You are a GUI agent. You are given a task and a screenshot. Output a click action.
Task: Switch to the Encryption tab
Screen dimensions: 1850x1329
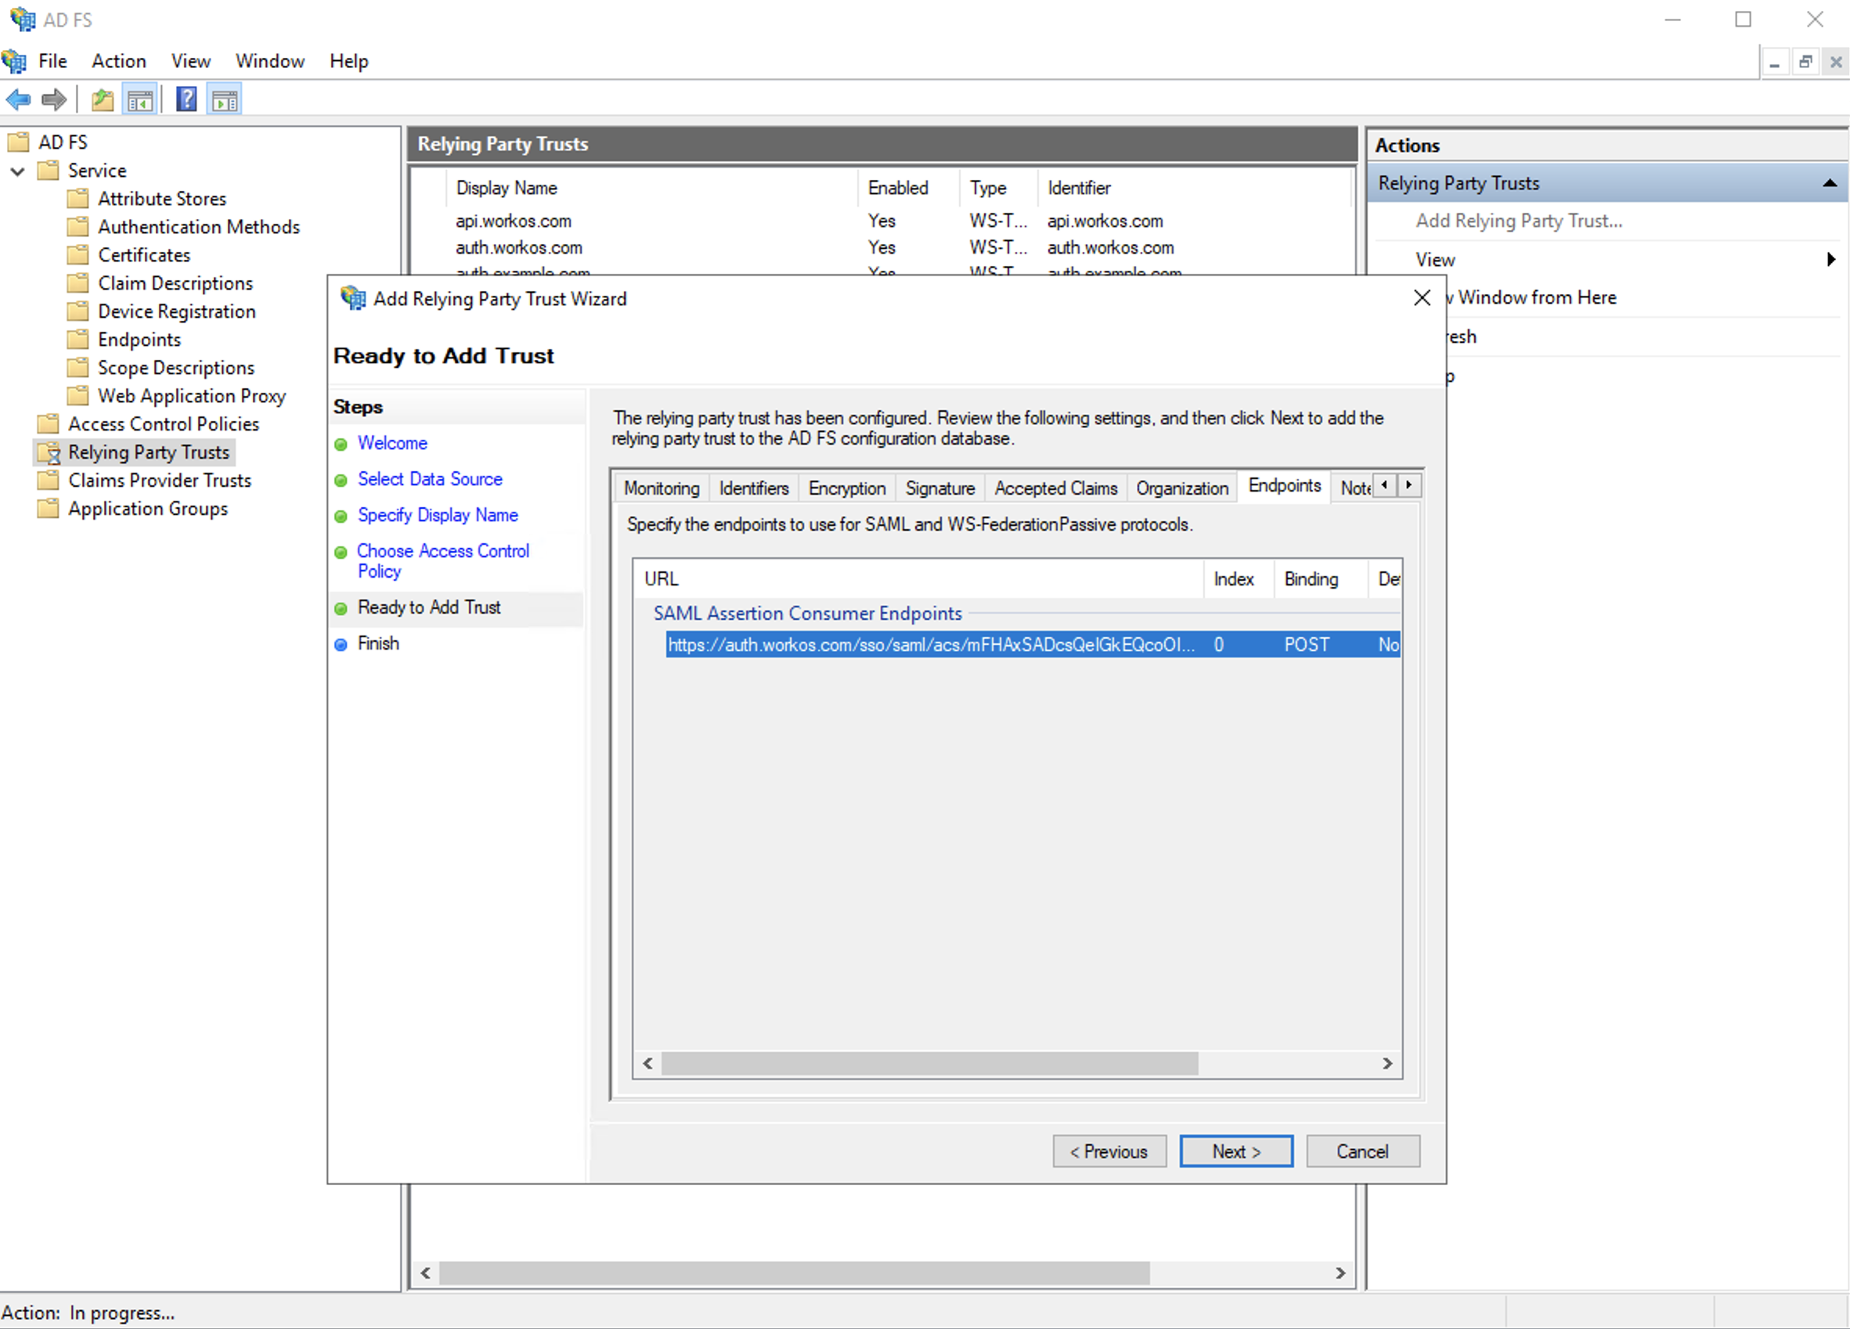pos(846,488)
